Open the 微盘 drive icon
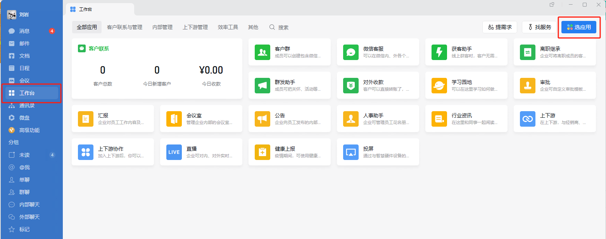This screenshot has height=239, width=606. coord(12,118)
